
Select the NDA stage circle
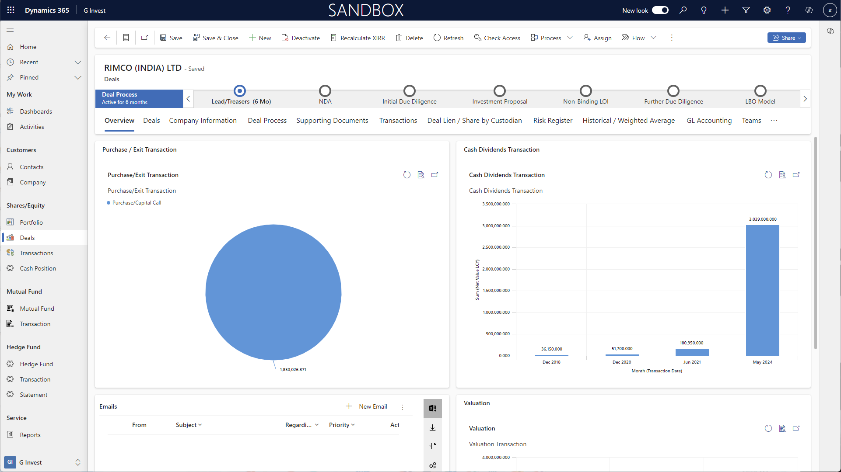tap(325, 91)
